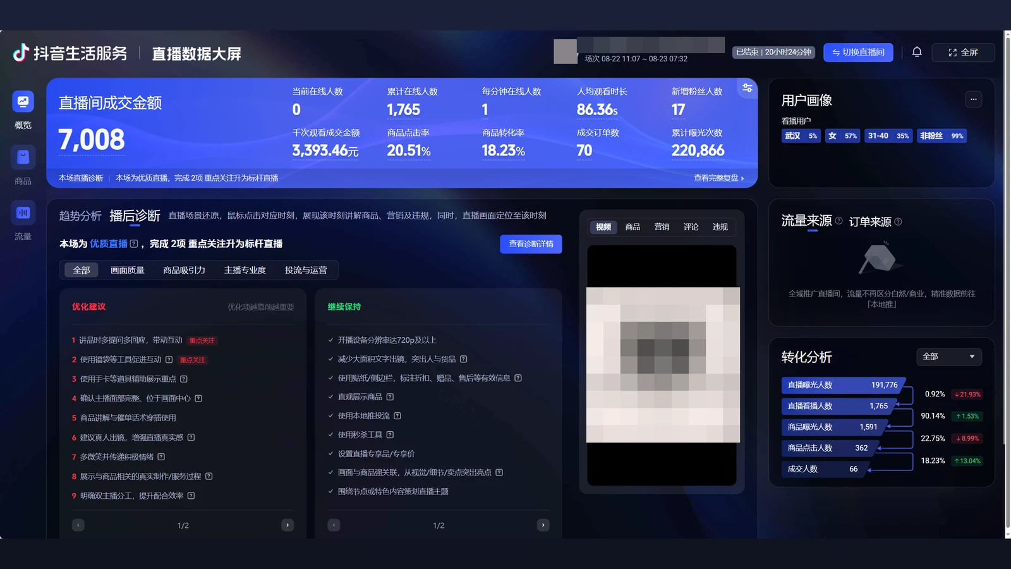1011x569 pixels.
Task: Go to next page of 继续保持
Action: tap(543, 525)
